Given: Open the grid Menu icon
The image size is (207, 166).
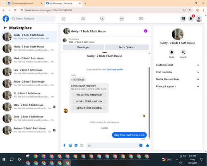Looking at the screenshot, I should point(183,19).
